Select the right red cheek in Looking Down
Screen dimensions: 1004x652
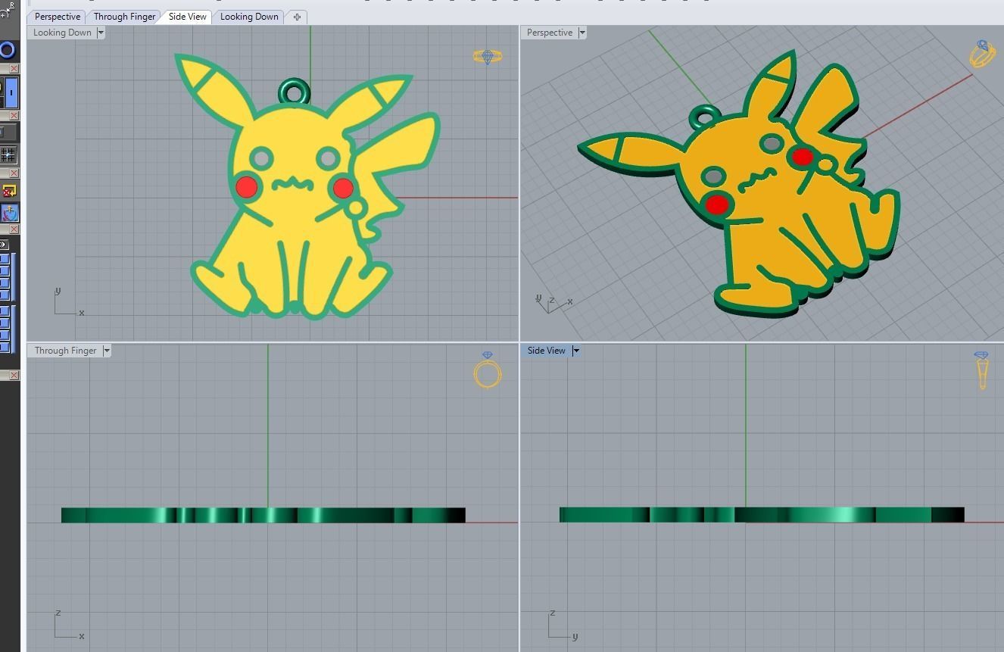[x=343, y=188]
